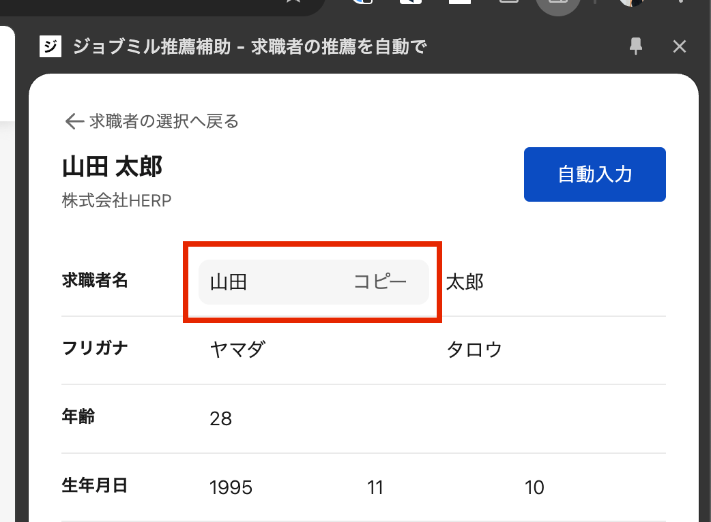Image resolution: width=711 pixels, height=522 pixels.
Task: Open the Chrome profile avatar
Action: [632, 3]
